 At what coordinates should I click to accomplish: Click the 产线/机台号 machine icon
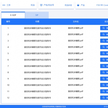41,5
